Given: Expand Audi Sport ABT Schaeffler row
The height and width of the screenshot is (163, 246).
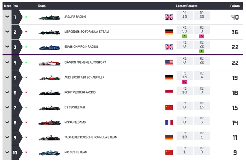Looking at the screenshot, I should (x=7, y=77).
